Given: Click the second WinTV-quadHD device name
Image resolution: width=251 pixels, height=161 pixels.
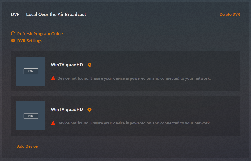Looking at the screenshot, I should 67,110.
